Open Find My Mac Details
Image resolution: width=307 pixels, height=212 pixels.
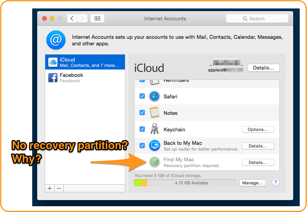[x=258, y=162]
